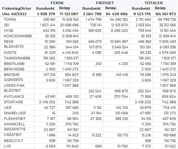Click the LYR row label
The height and width of the screenshot is (149, 178).
tap(7, 146)
